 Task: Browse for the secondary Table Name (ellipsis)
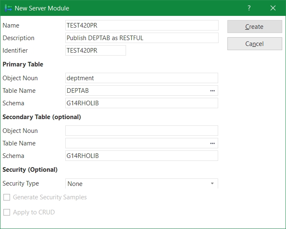(212, 143)
